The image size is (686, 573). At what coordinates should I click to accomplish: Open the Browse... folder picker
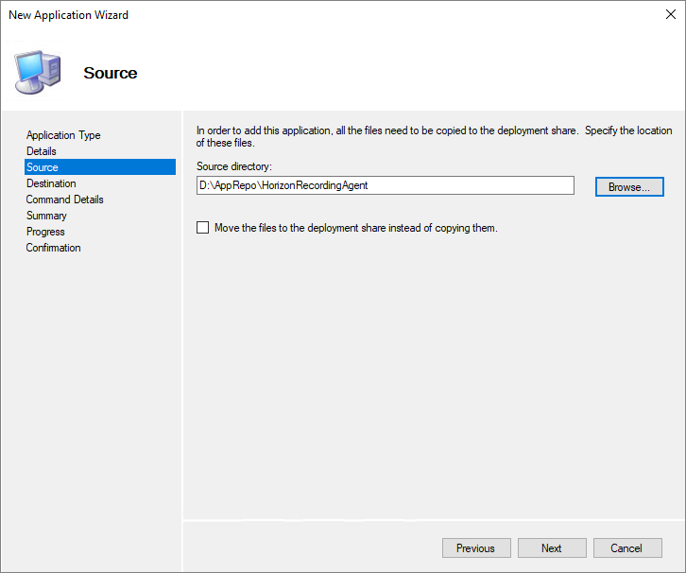pyautogui.click(x=629, y=187)
